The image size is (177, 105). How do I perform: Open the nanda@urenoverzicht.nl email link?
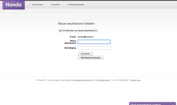[84, 80]
